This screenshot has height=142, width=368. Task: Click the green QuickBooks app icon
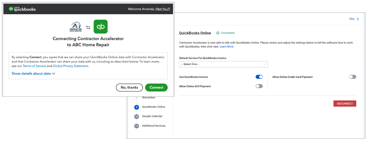tap(101, 27)
